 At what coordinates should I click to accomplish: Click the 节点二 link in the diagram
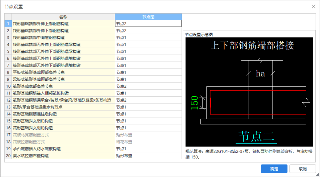coord(256,137)
